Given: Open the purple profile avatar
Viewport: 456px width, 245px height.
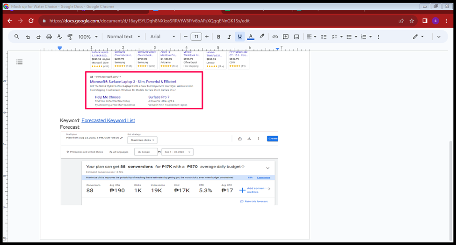Looking at the screenshot, I should point(435,21).
